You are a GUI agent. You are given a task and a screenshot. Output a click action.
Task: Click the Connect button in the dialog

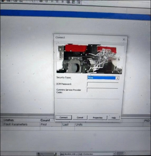click(x=64, y=118)
